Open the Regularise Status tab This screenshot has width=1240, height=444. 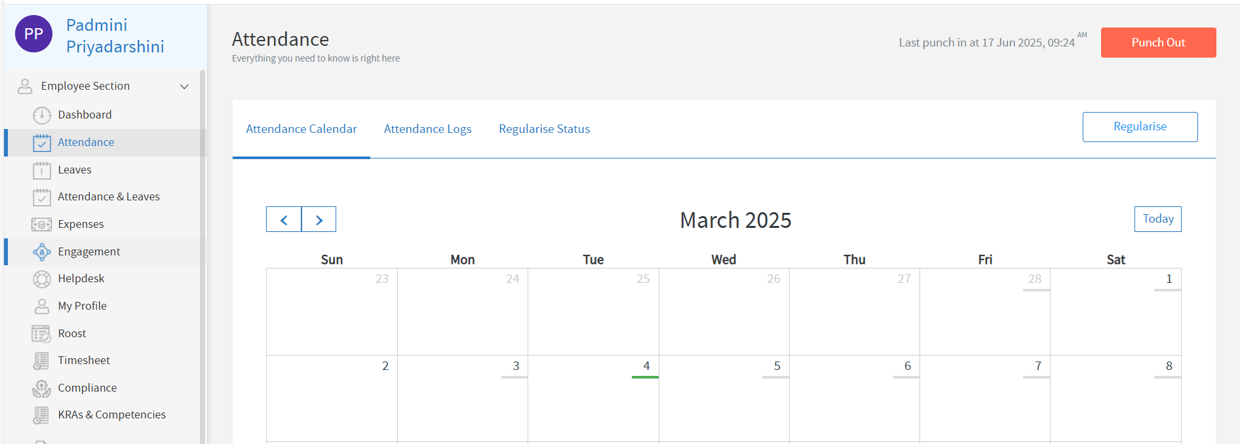click(x=544, y=129)
